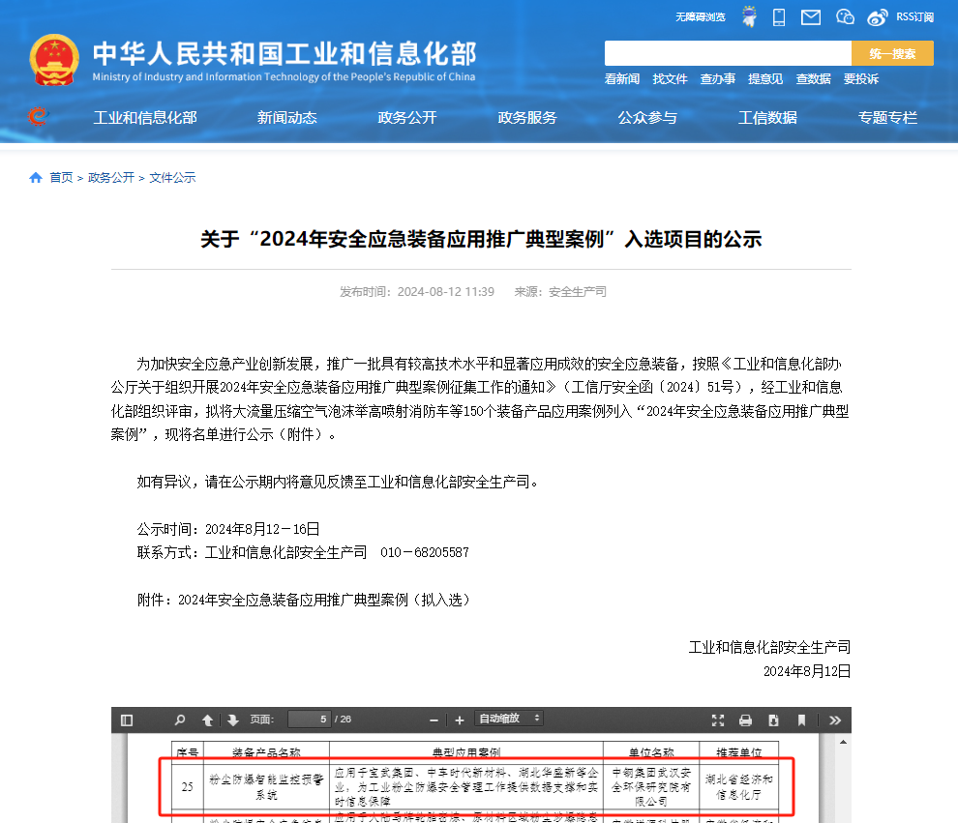This screenshot has width=958, height=823.
Task: Click the 要投诉 quick link
Action: click(x=861, y=78)
